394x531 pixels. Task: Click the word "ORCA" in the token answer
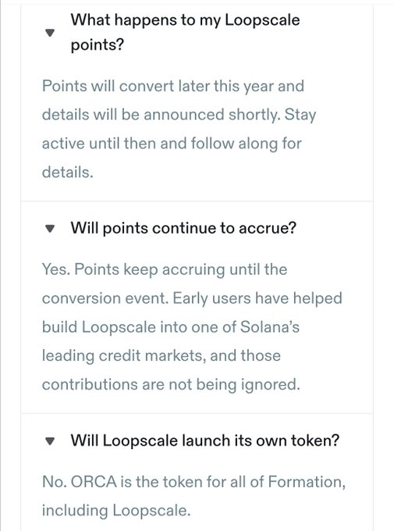[94, 482]
